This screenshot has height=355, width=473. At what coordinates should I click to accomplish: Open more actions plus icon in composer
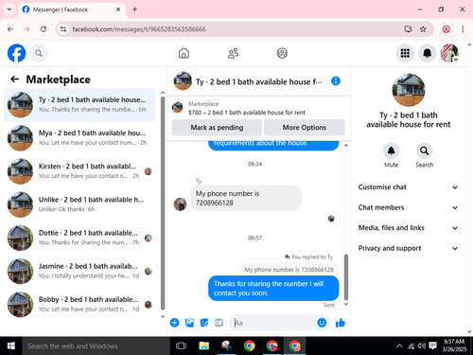point(174,323)
